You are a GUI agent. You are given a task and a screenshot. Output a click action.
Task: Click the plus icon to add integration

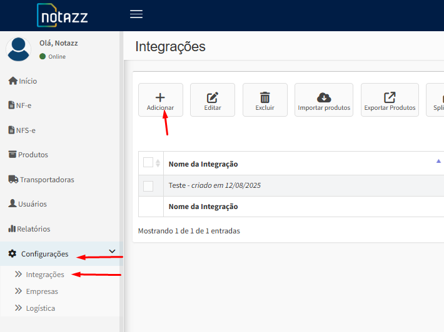[x=160, y=97]
